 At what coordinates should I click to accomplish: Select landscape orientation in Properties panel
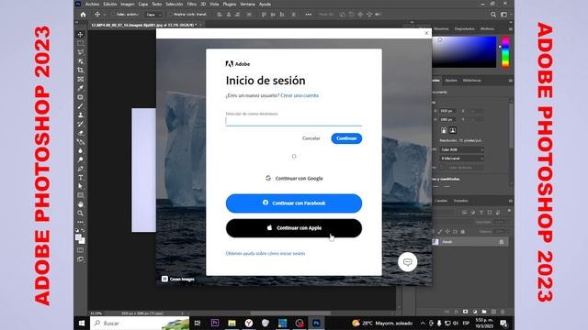453,130
